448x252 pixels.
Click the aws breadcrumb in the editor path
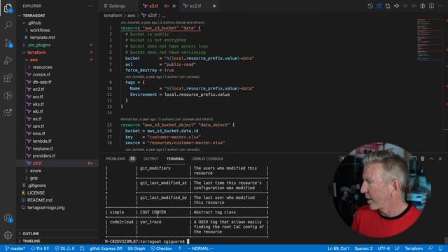131,15
